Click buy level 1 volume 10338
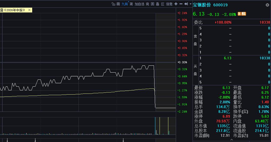The image size is (271, 142). pyautogui.click(x=265, y=58)
